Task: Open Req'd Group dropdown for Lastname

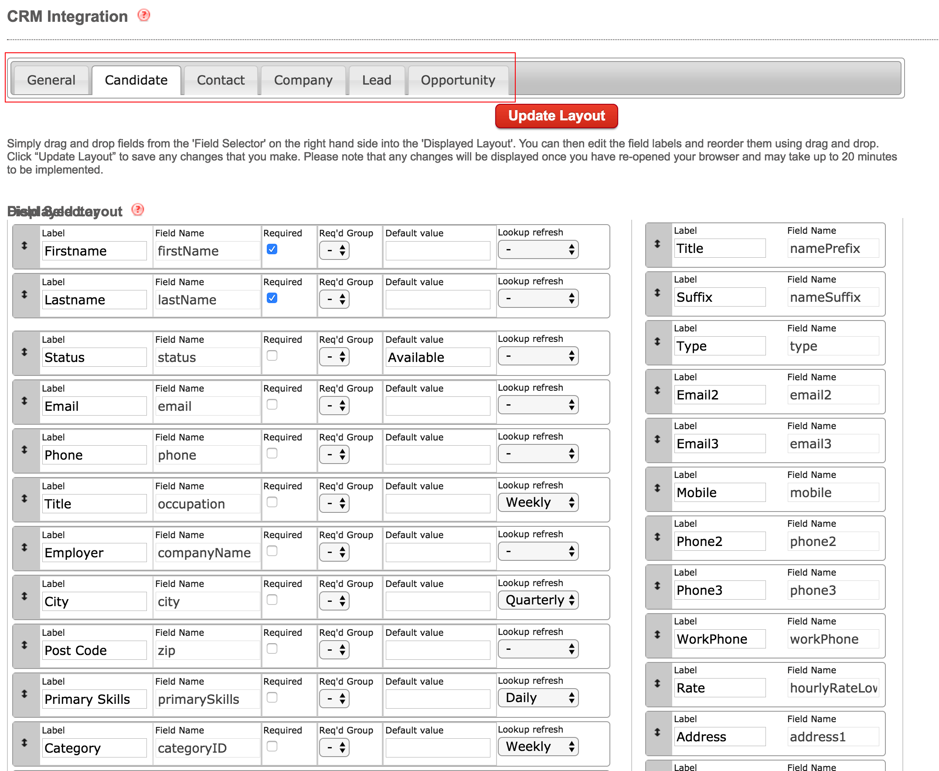Action: pos(334,299)
